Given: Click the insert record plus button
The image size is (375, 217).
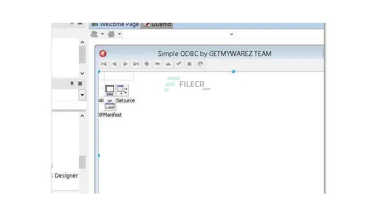Looking at the screenshot, I should (147, 64).
